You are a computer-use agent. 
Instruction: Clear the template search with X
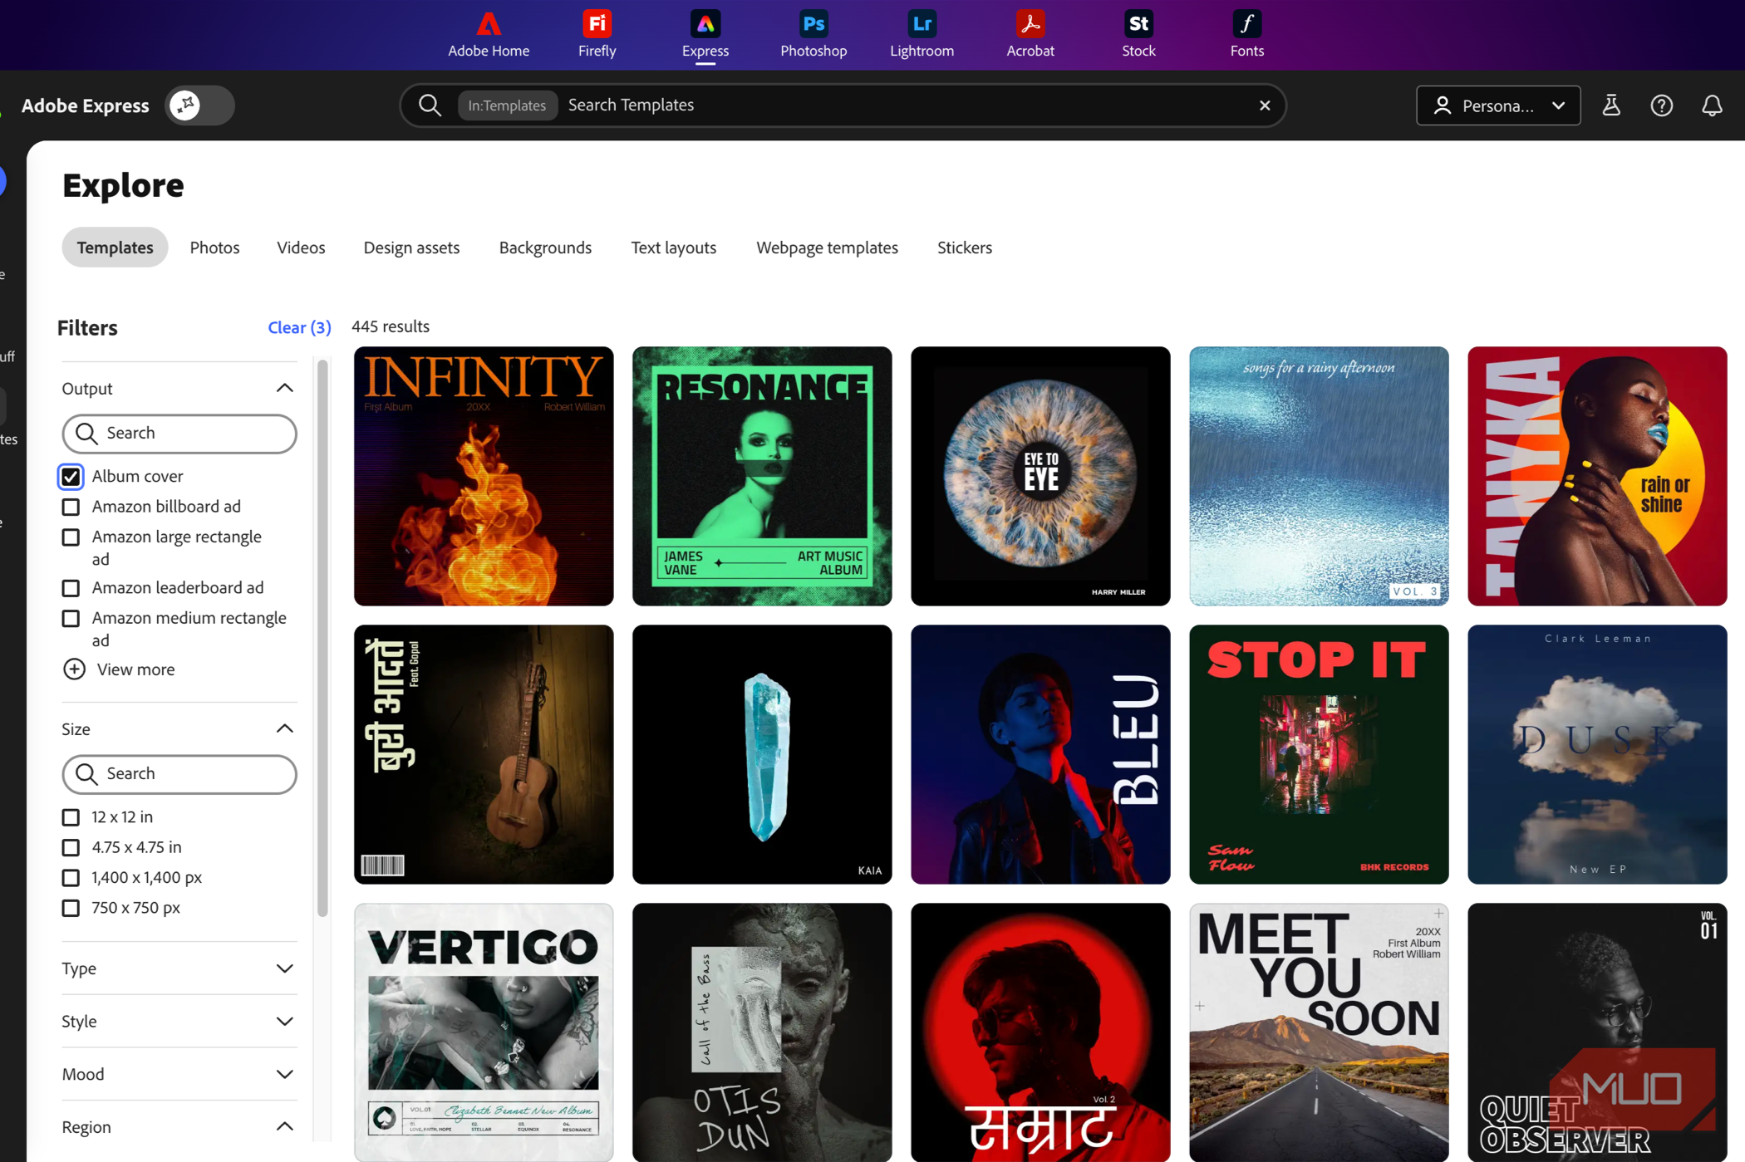(x=1265, y=105)
